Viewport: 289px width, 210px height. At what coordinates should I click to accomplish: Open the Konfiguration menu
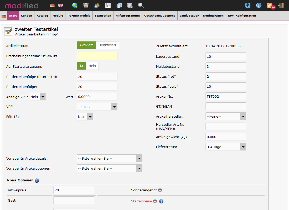[213, 16]
